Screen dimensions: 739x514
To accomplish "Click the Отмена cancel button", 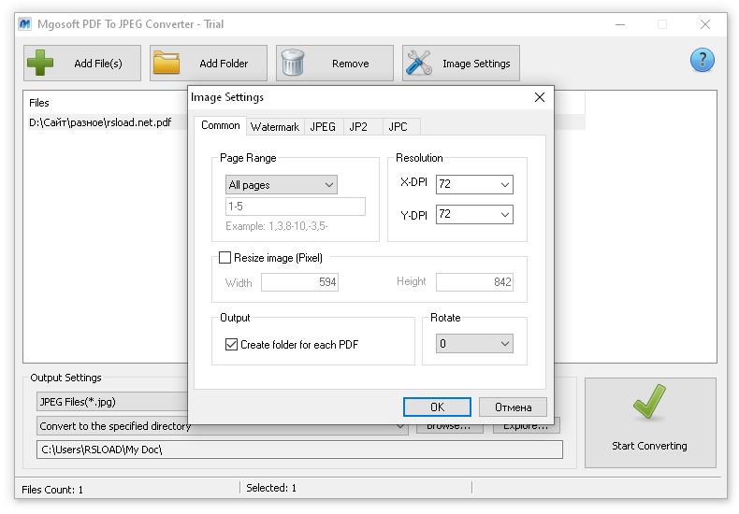I will click(513, 407).
